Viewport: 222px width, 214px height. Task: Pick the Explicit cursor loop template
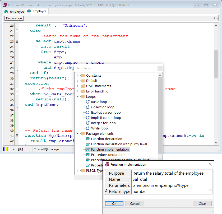tap(106, 112)
